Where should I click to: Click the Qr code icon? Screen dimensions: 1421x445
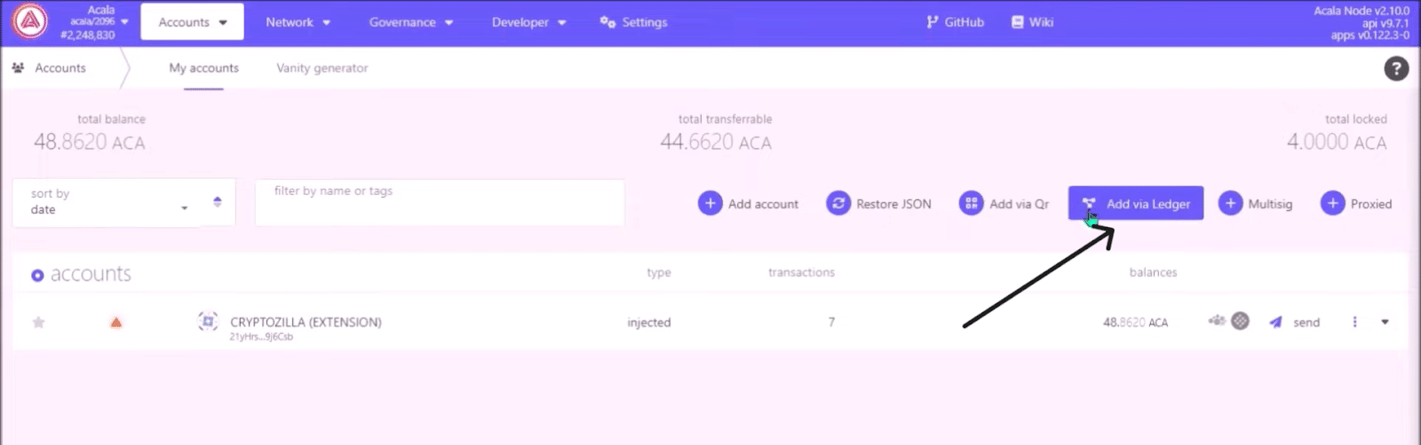pyautogui.click(x=972, y=204)
